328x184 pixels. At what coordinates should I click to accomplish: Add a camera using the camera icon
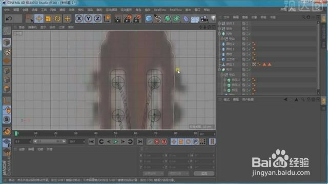point(204,19)
